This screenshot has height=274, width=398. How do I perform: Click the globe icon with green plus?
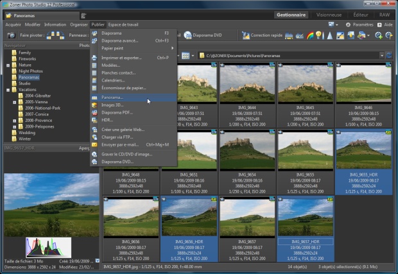(379, 35)
